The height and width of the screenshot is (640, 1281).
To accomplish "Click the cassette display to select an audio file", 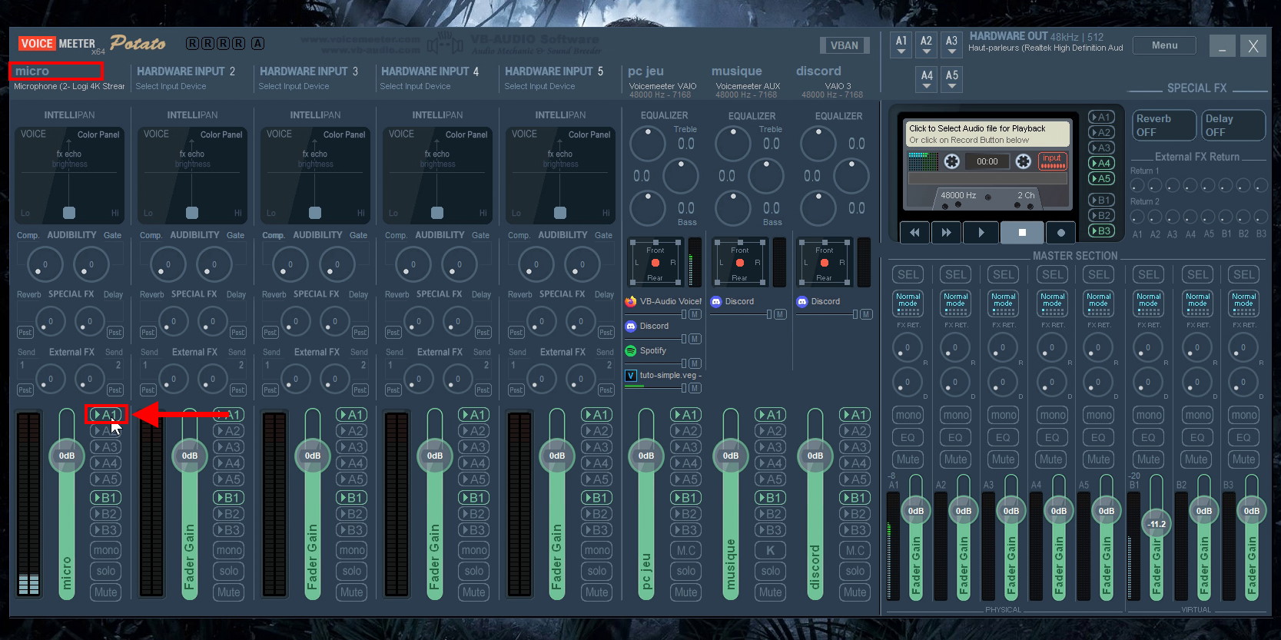I will [x=987, y=134].
